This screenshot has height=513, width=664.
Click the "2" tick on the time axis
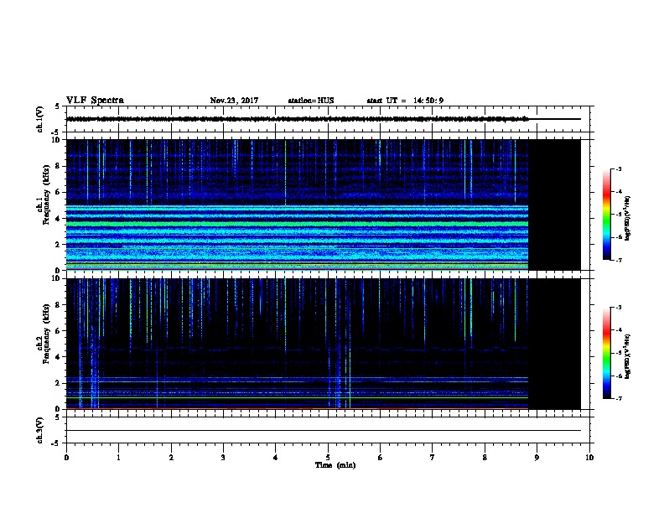(171, 457)
